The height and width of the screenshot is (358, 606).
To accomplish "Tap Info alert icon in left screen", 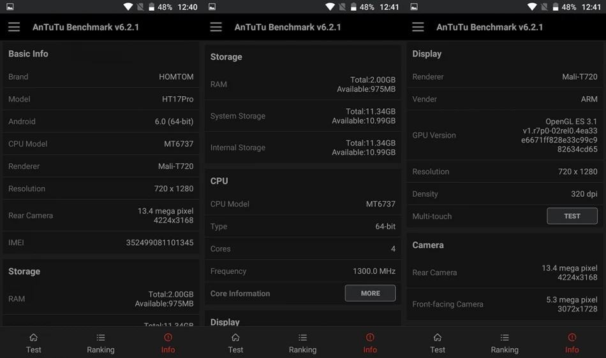I will tap(168, 338).
